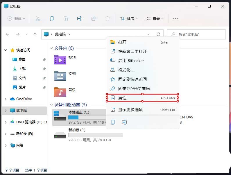Choose 属性 in the context menu
231x175 pixels.
(x=143, y=98)
